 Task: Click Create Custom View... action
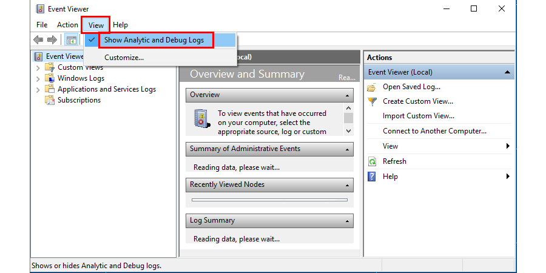418,101
